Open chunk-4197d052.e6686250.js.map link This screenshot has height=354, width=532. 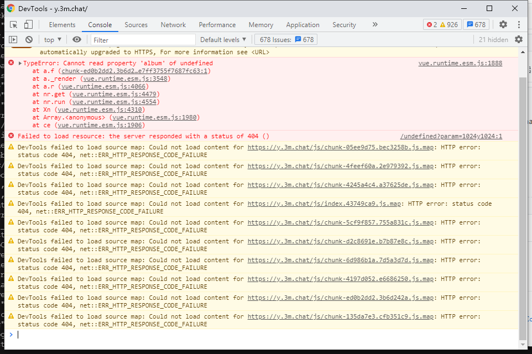tap(341, 279)
